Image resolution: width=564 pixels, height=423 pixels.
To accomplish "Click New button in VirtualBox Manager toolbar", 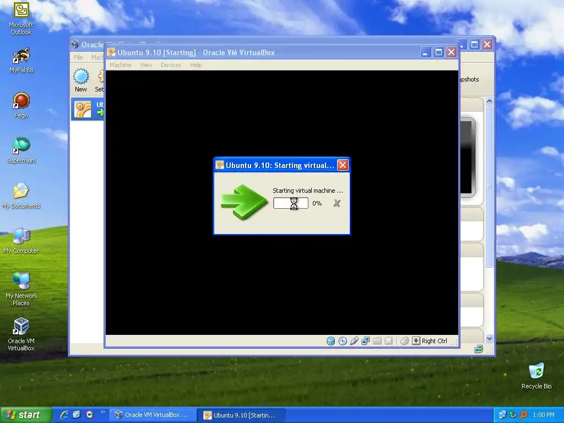I will click(x=81, y=80).
